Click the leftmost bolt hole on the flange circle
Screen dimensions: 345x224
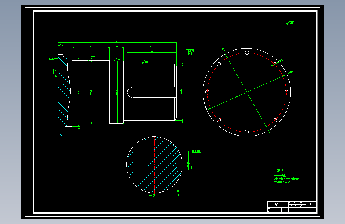coord(207,92)
